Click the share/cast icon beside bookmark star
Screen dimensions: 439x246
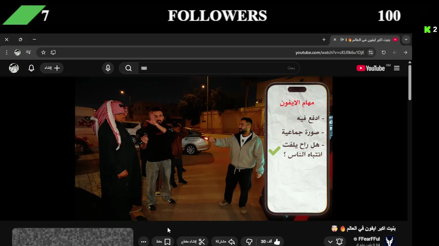click(x=53, y=52)
